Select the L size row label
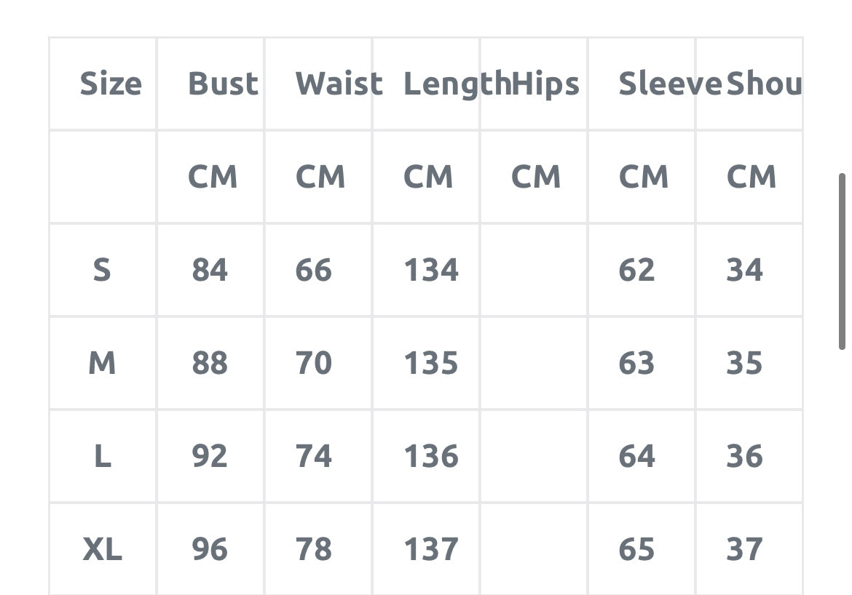The image size is (852, 595). coord(102,456)
